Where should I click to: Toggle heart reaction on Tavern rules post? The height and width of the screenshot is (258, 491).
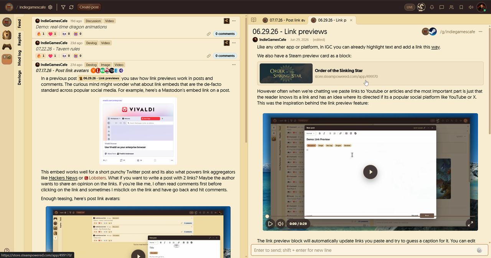52,56
